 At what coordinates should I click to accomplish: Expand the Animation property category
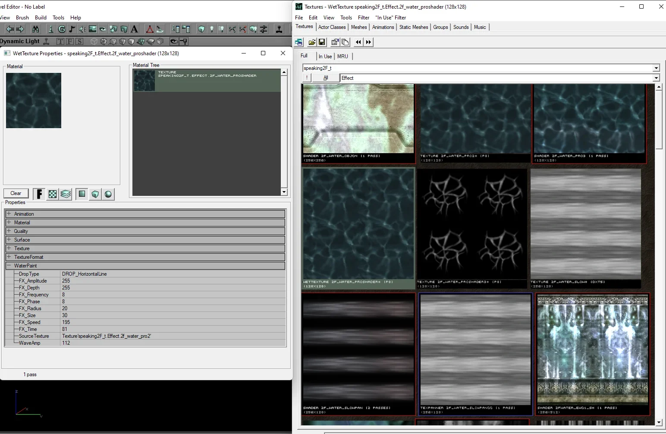click(9, 214)
